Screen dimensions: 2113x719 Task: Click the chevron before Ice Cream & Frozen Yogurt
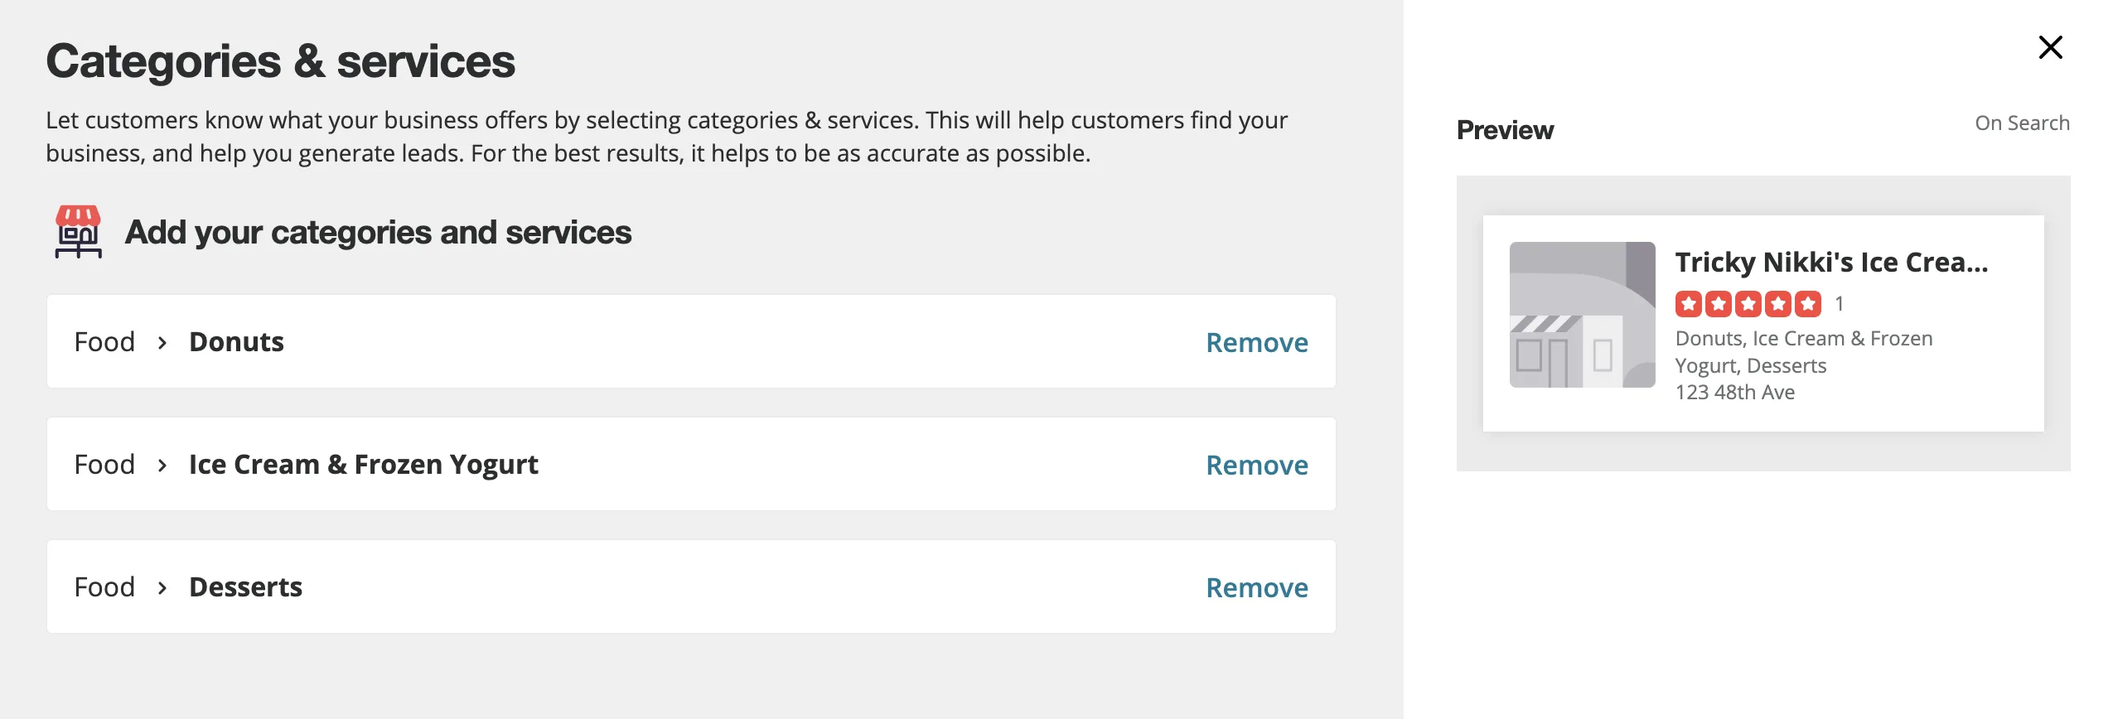click(x=162, y=465)
